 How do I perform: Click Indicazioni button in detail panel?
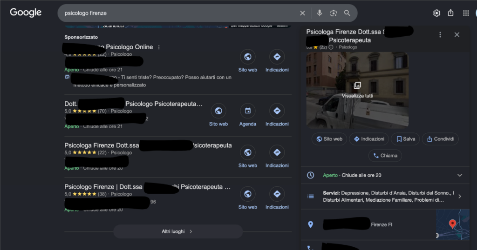[x=369, y=139]
